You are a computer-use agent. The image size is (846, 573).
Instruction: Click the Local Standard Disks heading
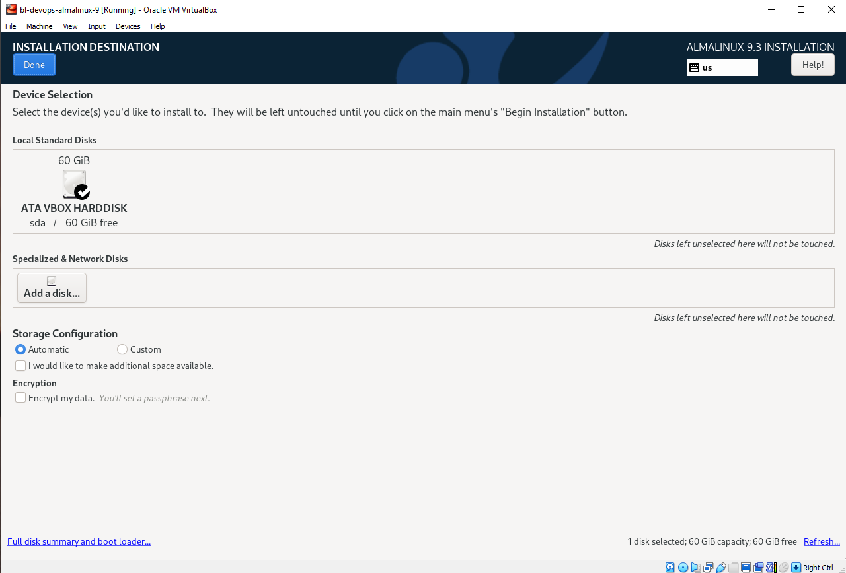click(x=54, y=140)
